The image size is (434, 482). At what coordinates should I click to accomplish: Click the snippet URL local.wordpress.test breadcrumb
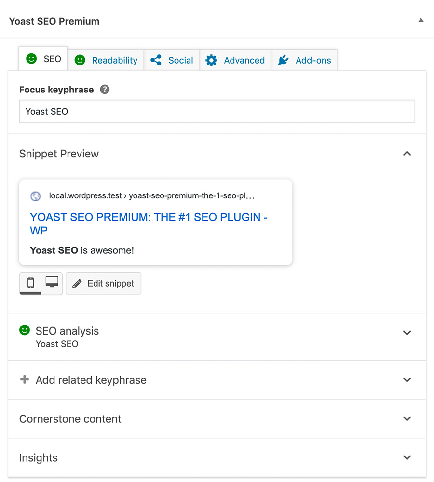152,196
